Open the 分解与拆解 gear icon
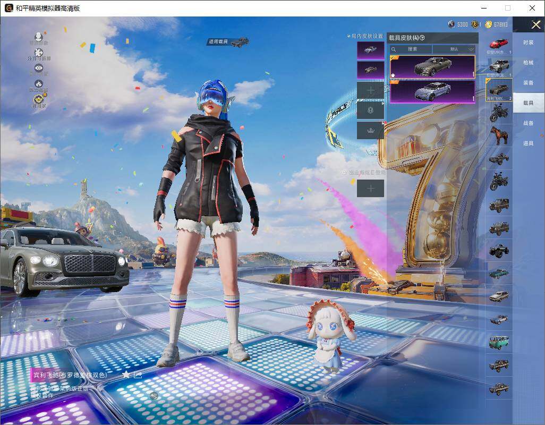 [39, 53]
